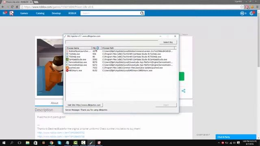The width and height of the screenshot is (260, 146).
Task: Show hidden system tray icons
Action: (219, 143)
